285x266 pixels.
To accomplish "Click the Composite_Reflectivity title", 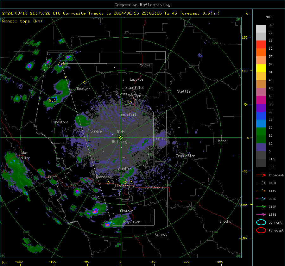I will [142, 5].
